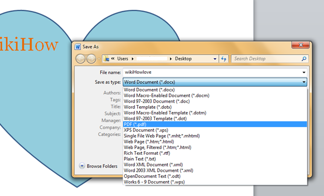Screen dimensions: 324x196
Task: Click the search magnifier icon
Action: click(x=304, y=59)
